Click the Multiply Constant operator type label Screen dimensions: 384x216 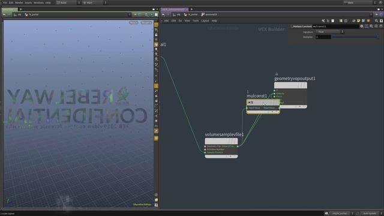pos(302,26)
